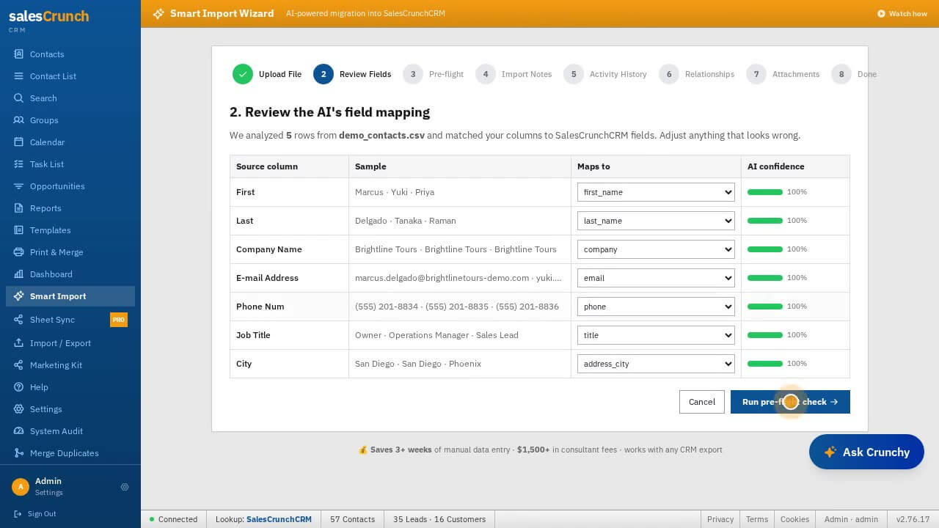Open the Privacy link in footer
Viewport: 939px width, 528px height.
(x=720, y=519)
